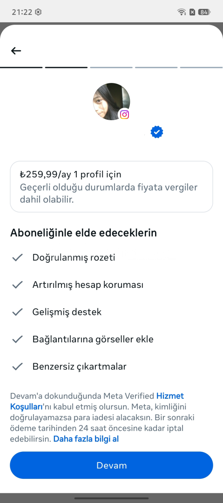Tap the battery indicator showing 84
This screenshot has width=223, height=503.
coord(204,12)
